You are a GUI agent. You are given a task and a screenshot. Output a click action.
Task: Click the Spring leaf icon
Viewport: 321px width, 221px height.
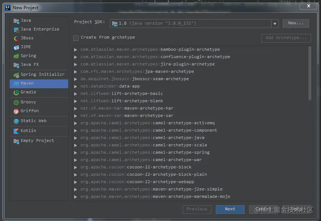click(x=16, y=56)
